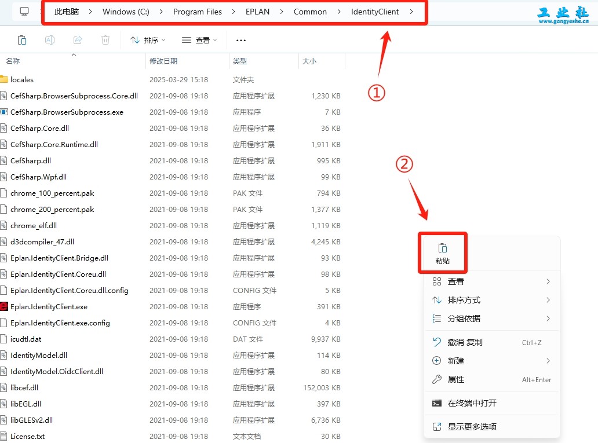
Task: Click the locales folder icon
Action: click(x=4, y=79)
